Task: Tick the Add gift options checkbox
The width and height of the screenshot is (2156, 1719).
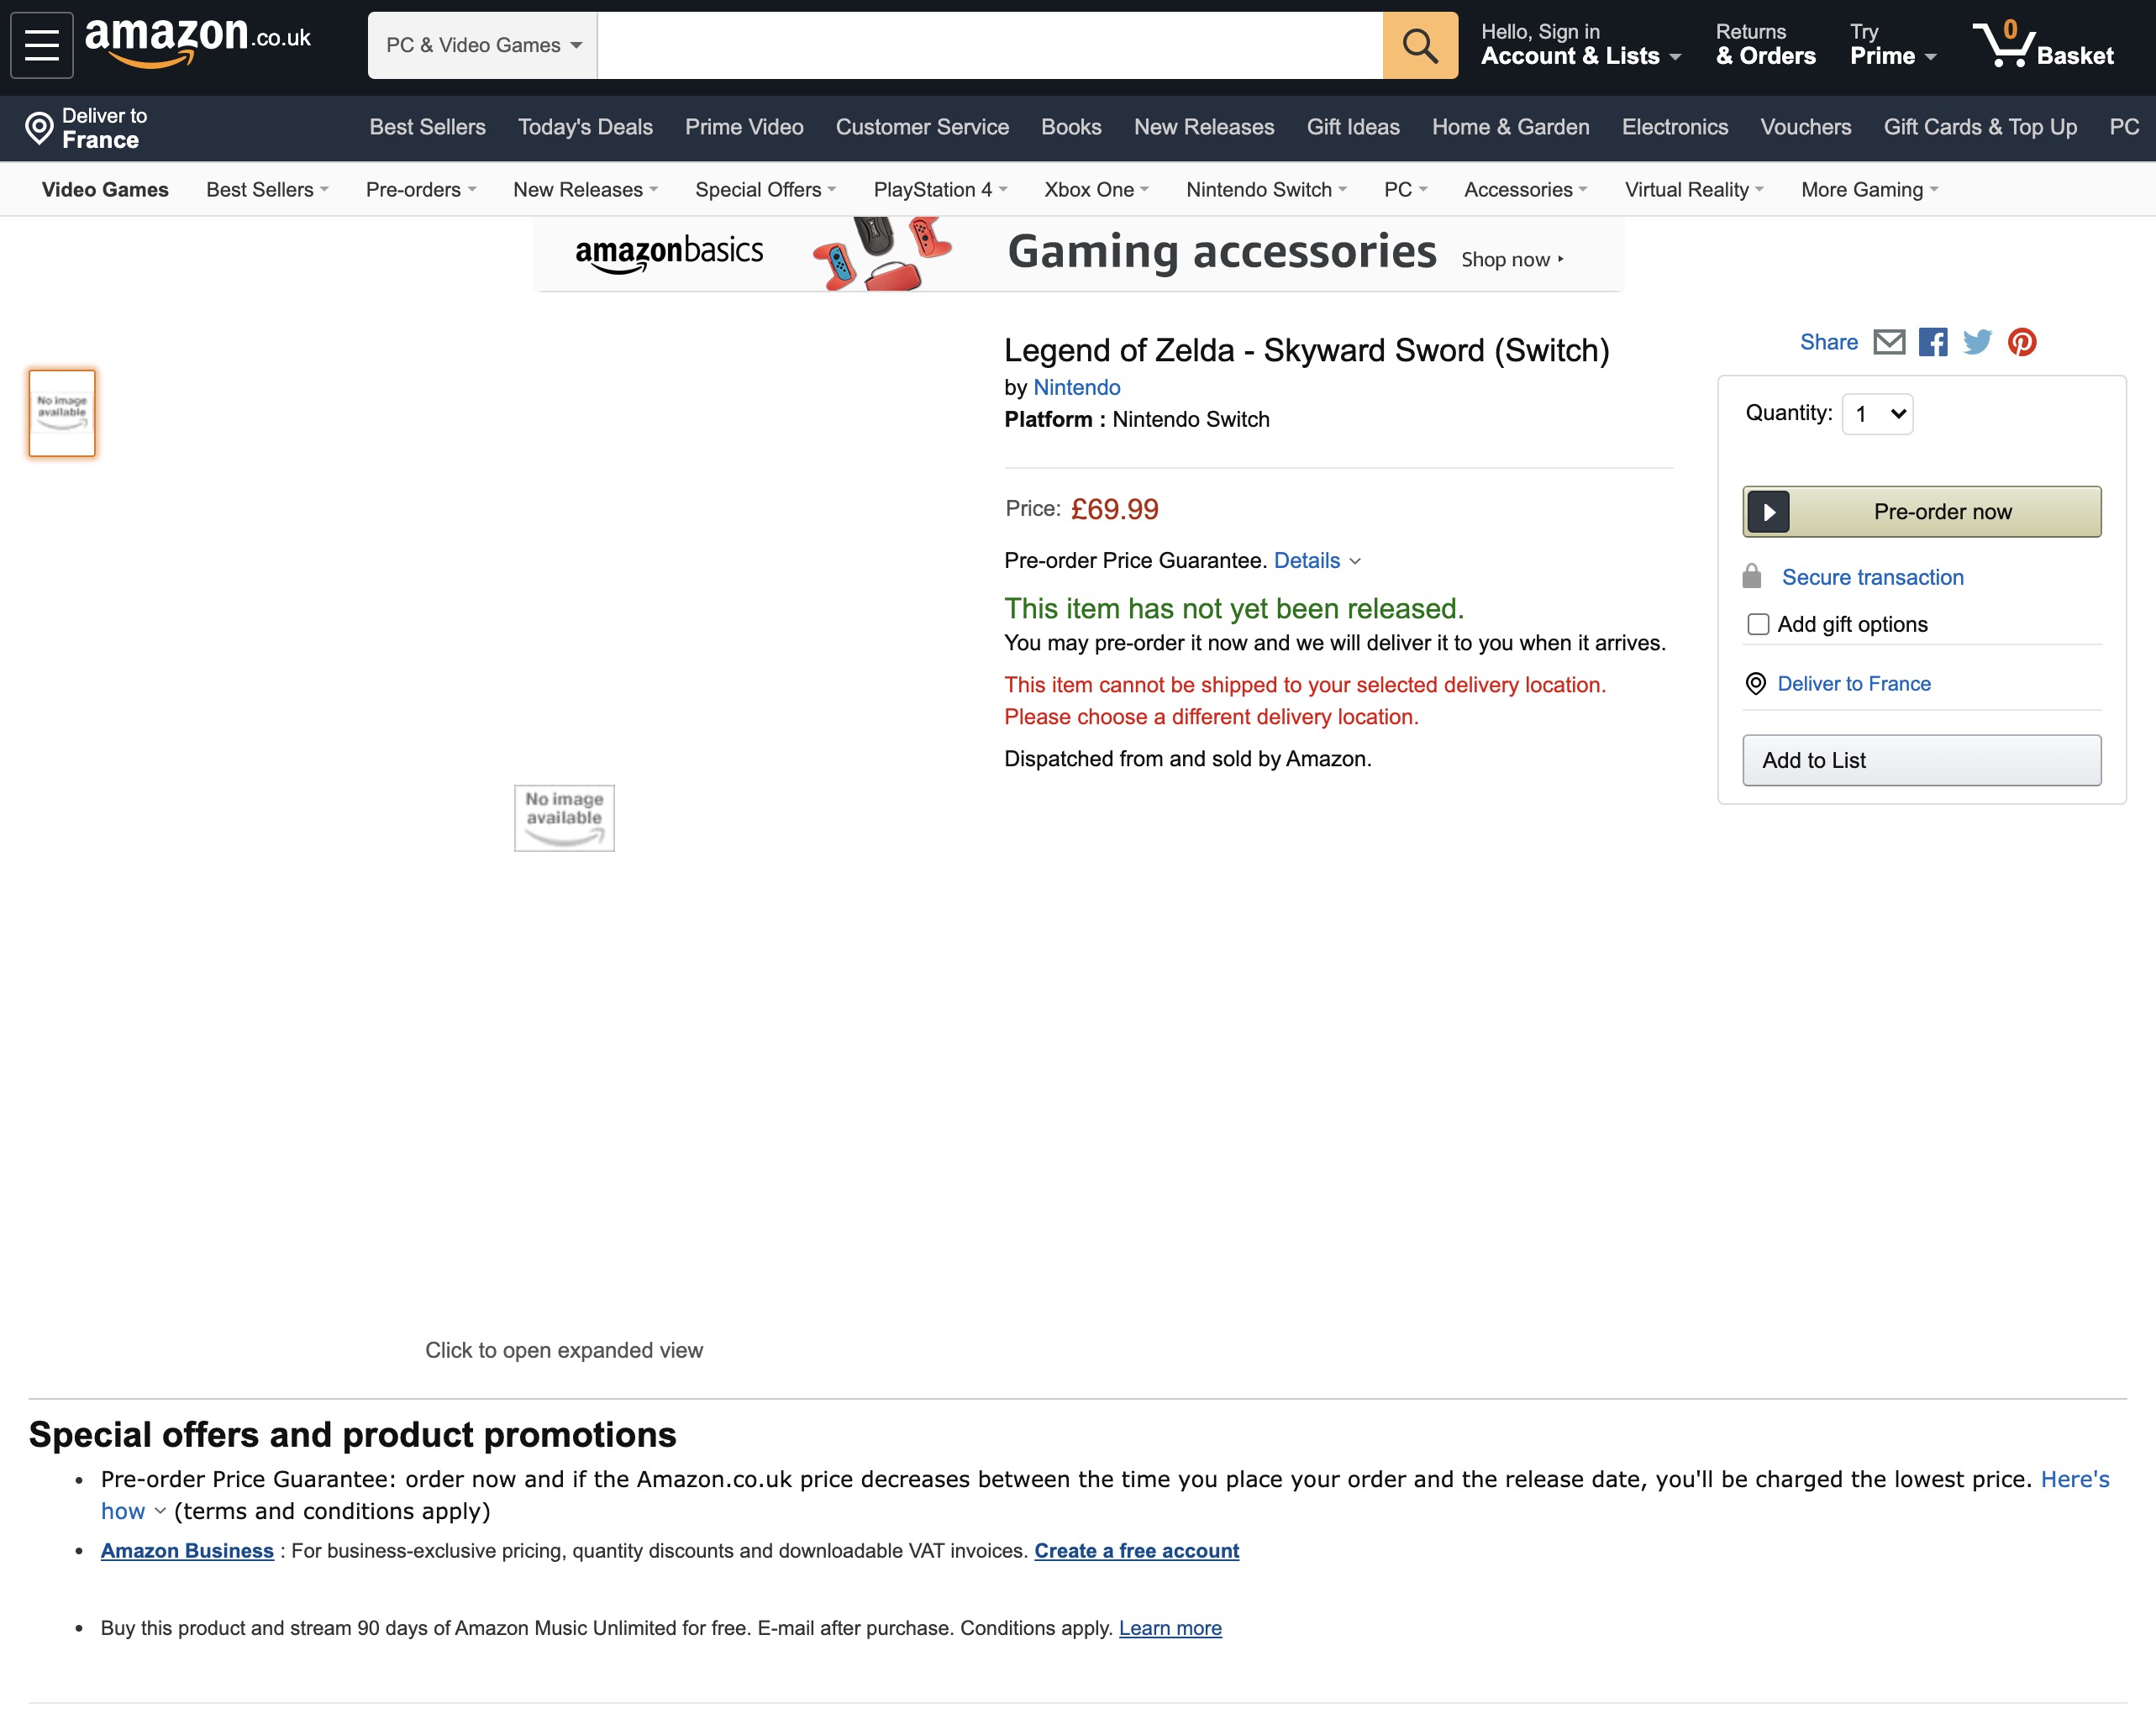Action: (x=1757, y=624)
